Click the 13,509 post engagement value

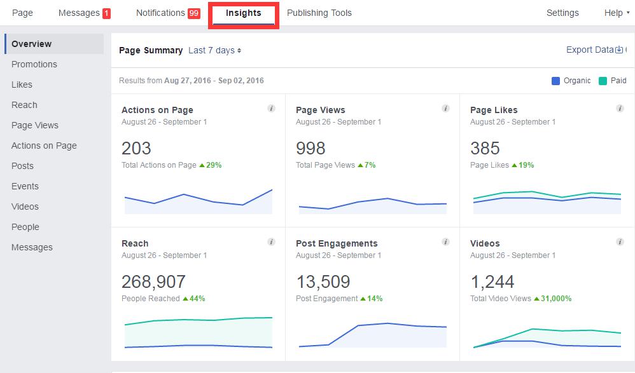[323, 281]
